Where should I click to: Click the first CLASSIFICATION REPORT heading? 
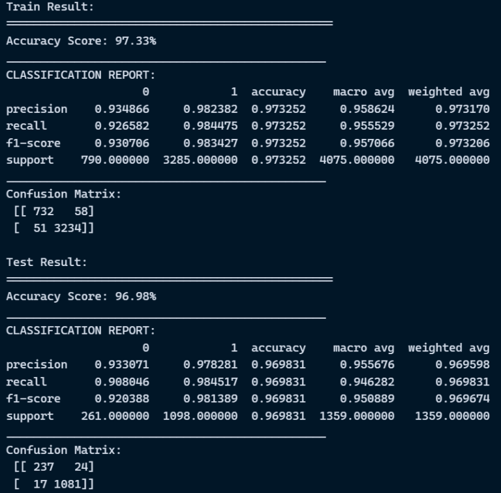(80, 75)
